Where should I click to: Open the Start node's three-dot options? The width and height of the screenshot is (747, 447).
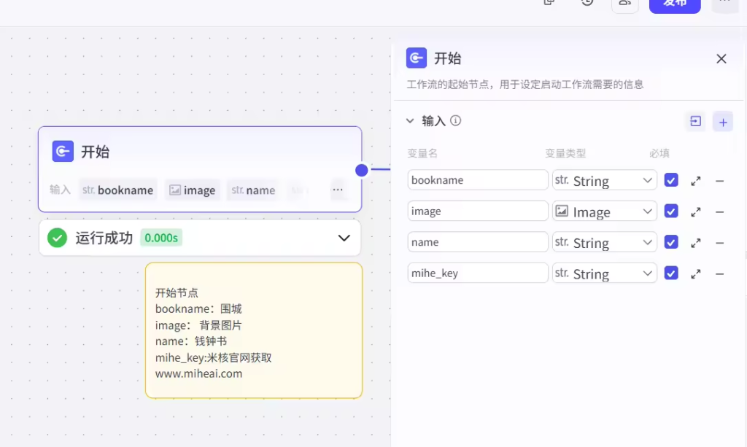point(338,190)
